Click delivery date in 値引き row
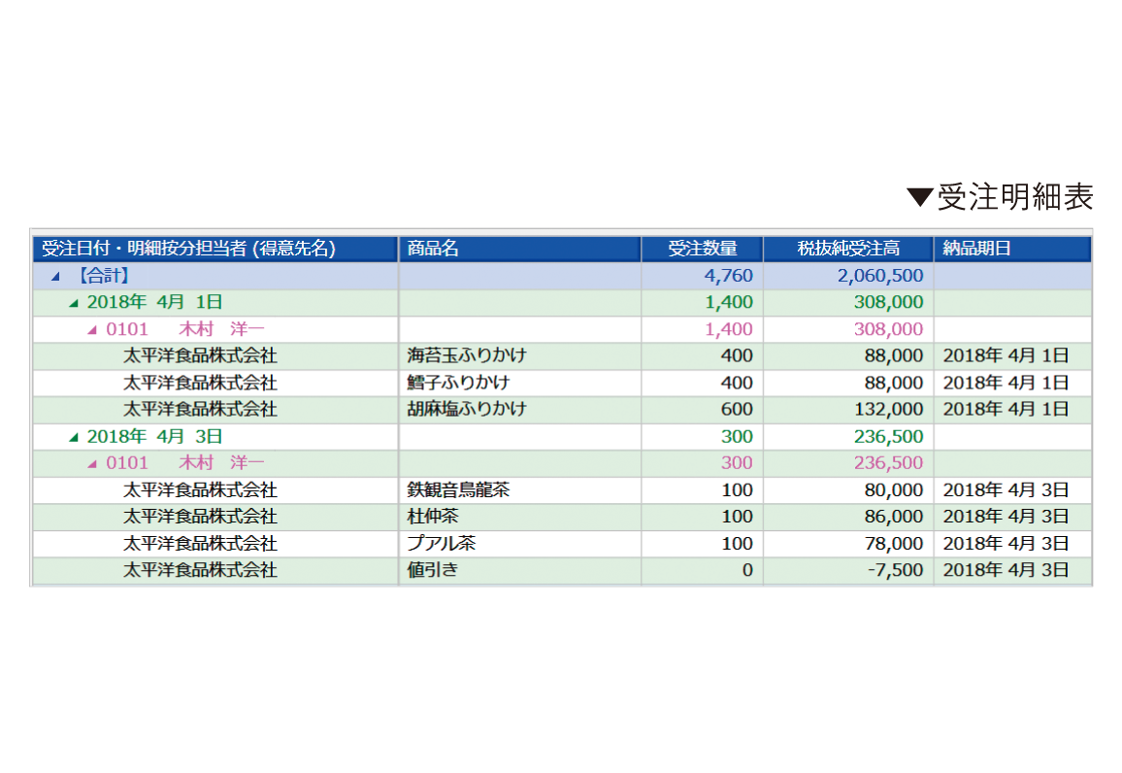Image resolution: width=1122 pixels, height=773 pixels. pos(1006,570)
